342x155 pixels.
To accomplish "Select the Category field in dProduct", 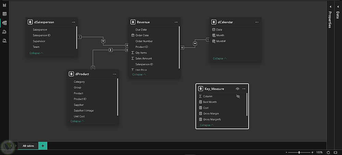I will coord(79,82).
